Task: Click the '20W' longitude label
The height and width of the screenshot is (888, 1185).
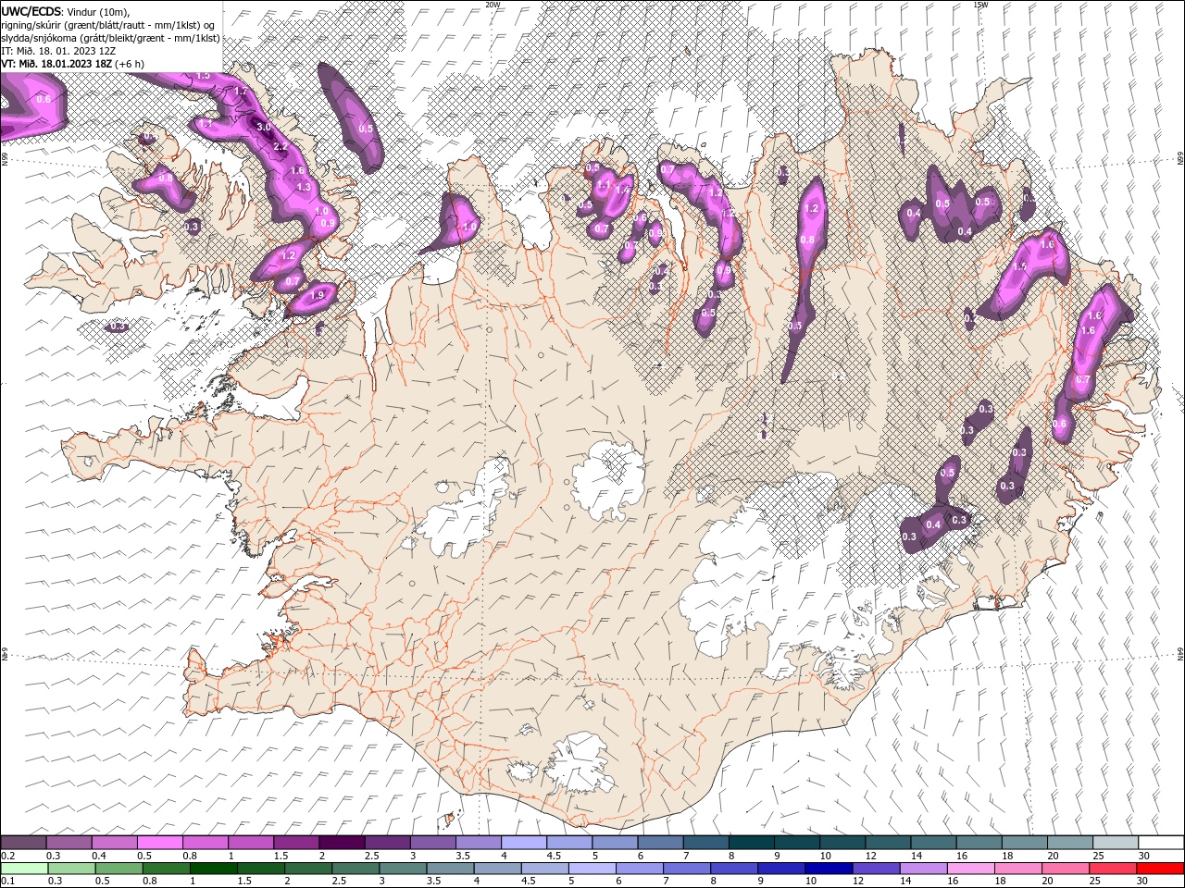Action: (x=493, y=5)
